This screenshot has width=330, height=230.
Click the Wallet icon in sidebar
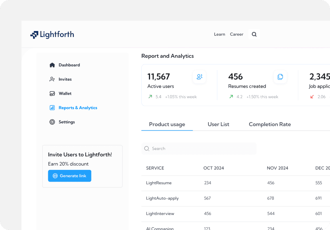point(52,94)
